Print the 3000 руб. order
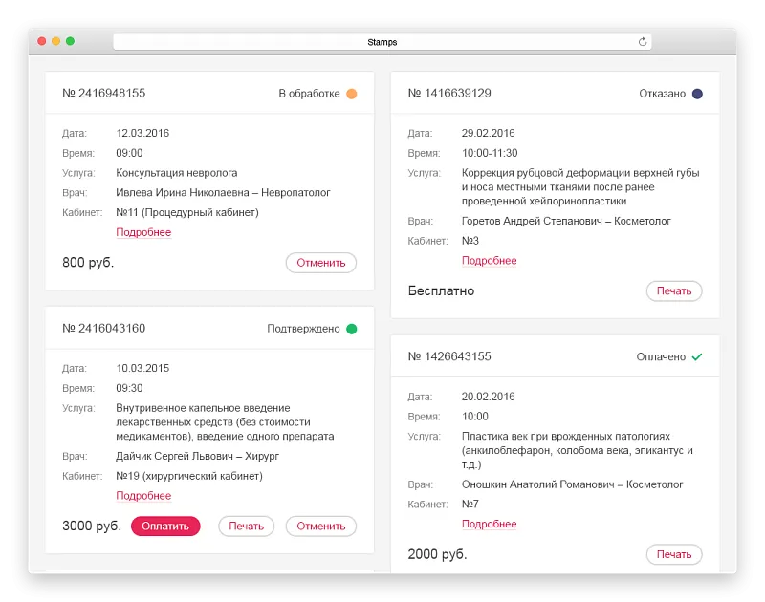The width and height of the screenshot is (765, 602). coord(246,526)
